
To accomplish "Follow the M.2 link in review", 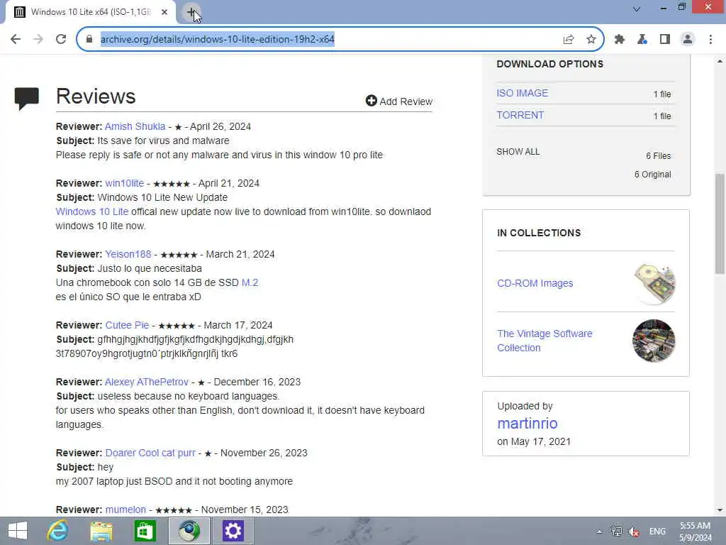I will pos(250,282).
